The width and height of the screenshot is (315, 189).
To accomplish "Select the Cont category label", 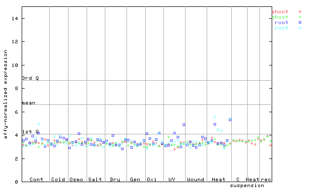I will pyautogui.click(x=36, y=179).
